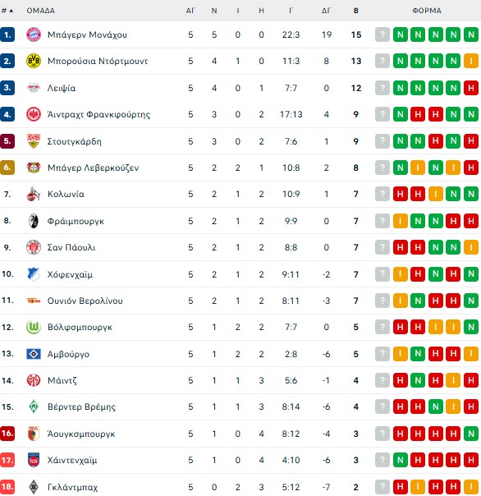Image resolution: width=481 pixels, height=496 pixels.
Task: Click the Wolfsburg green W logo
Action: [34, 327]
